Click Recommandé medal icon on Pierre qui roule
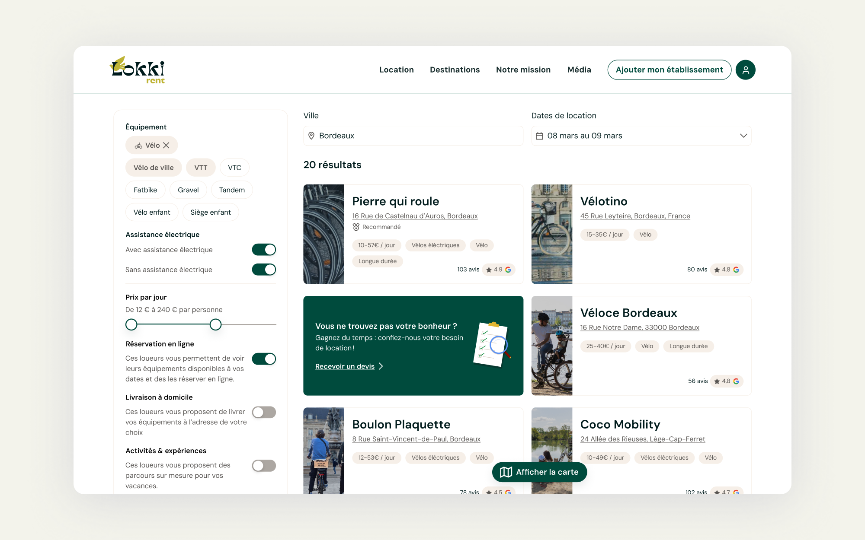This screenshot has height=540, width=865. click(x=356, y=227)
